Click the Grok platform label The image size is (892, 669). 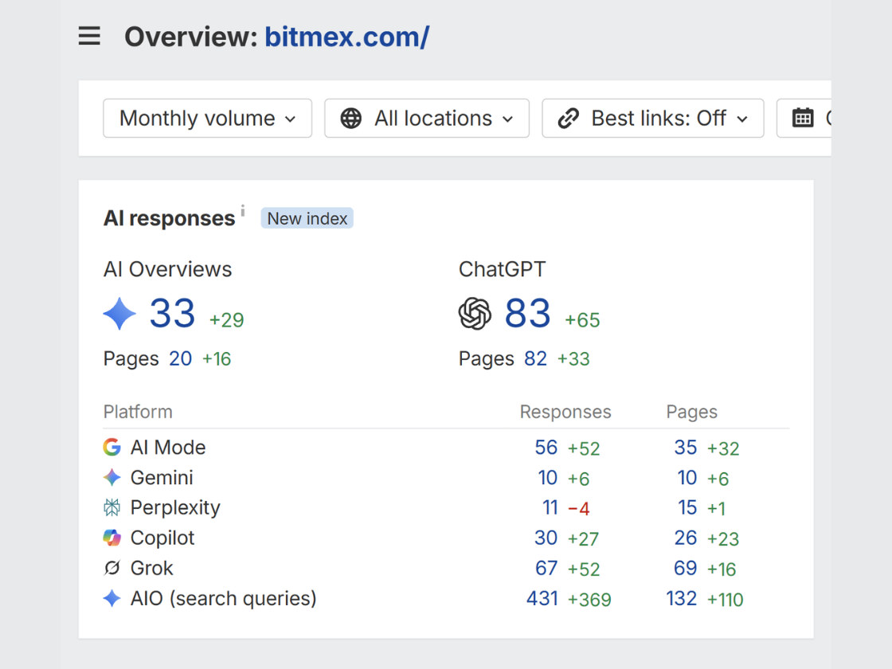pyautogui.click(x=151, y=568)
